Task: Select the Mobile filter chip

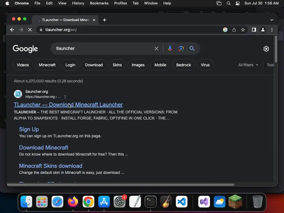Action: coord(160,65)
